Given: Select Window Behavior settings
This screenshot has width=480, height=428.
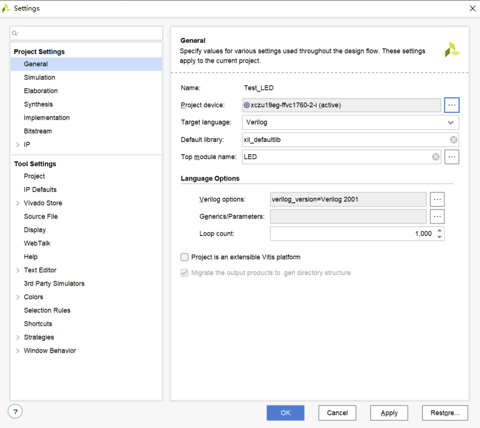Looking at the screenshot, I should click(x=50, y=351).
